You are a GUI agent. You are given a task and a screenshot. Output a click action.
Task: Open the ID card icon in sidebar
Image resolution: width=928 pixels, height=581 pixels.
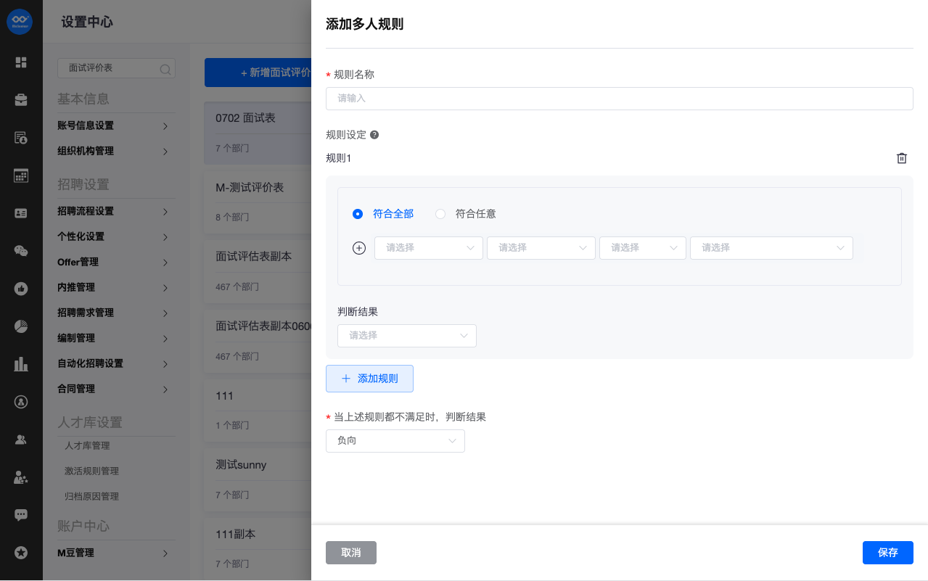click(x=21, y=213)
